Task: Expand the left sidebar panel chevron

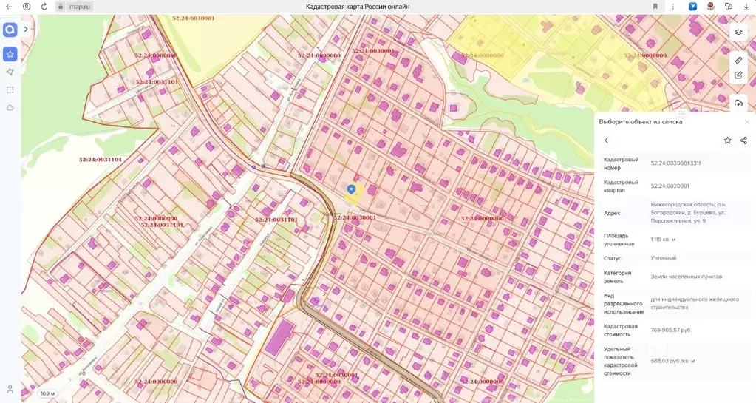Action: (26, 29)
